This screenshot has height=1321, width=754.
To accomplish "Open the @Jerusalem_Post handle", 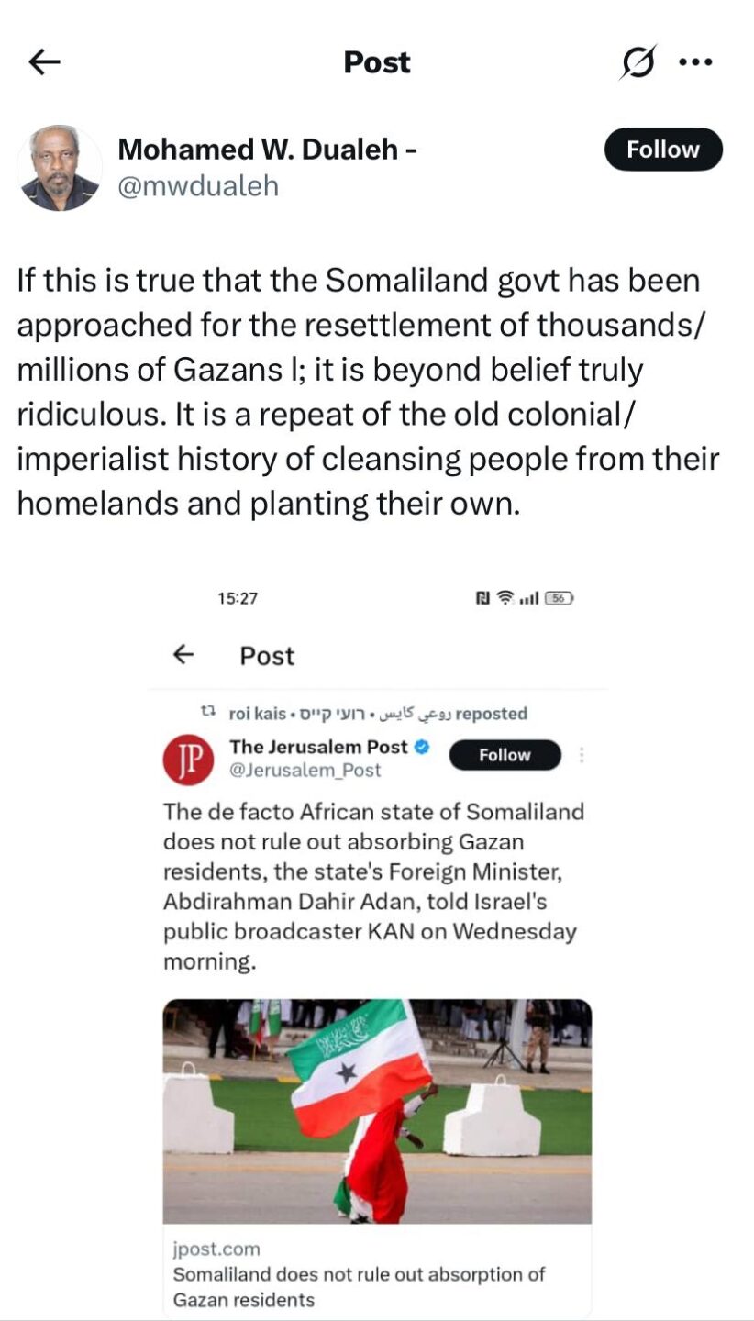I will [305, 771].
